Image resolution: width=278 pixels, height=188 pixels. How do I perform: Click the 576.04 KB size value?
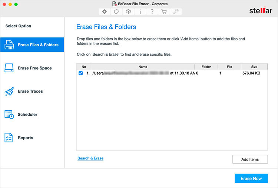(251, 73)
